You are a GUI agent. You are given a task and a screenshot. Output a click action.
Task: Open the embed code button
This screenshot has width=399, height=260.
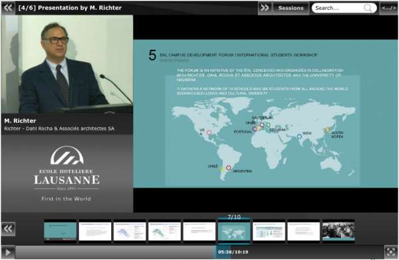pos(389,8)
